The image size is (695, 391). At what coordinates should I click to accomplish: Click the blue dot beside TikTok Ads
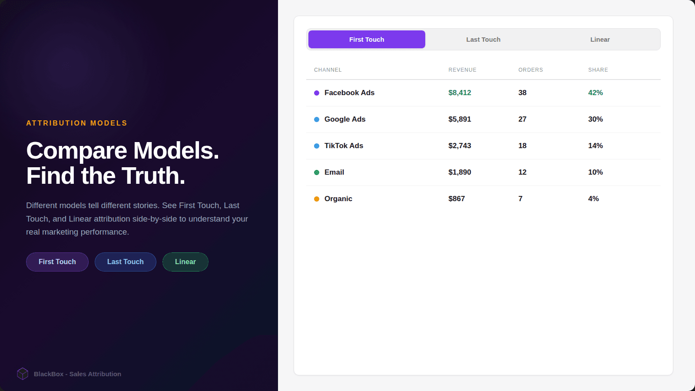point(316,146)
